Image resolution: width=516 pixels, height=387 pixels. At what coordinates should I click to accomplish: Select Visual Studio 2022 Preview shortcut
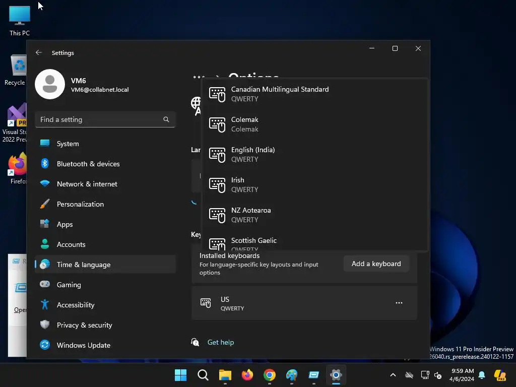click(x=15, y=122)
